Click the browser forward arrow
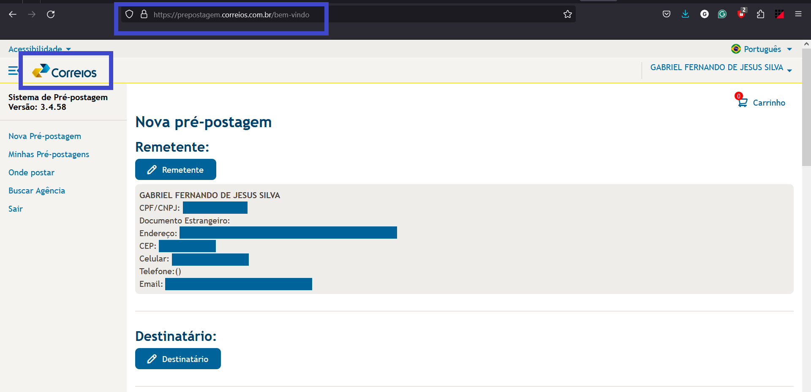811x392 pixels. (32, 14)
